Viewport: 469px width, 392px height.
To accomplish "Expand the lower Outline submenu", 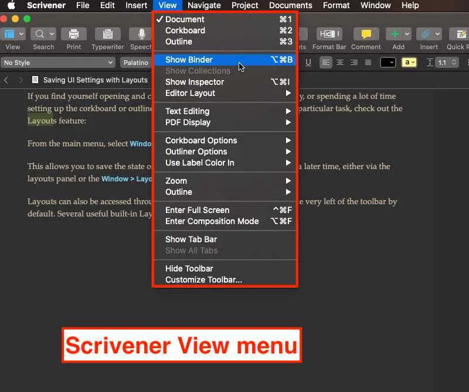I will tap(225, 192).
